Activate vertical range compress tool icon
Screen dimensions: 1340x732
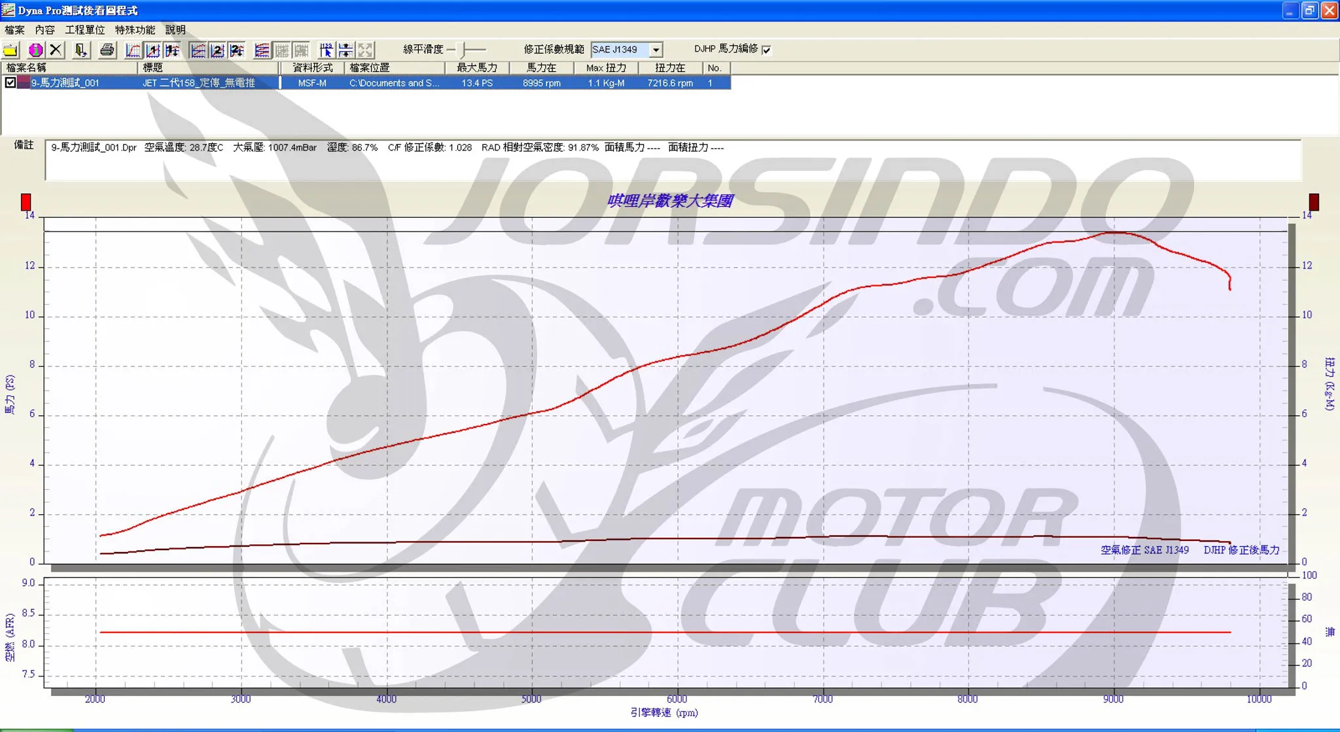click(x=345, y=50)
